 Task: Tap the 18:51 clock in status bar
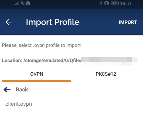pyautogui.click(x=125, y=4)
